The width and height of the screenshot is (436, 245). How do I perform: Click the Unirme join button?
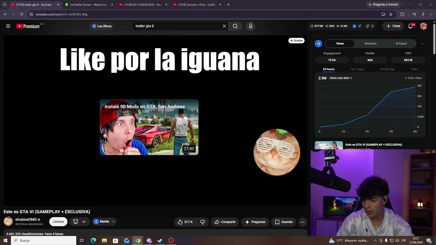58,222
